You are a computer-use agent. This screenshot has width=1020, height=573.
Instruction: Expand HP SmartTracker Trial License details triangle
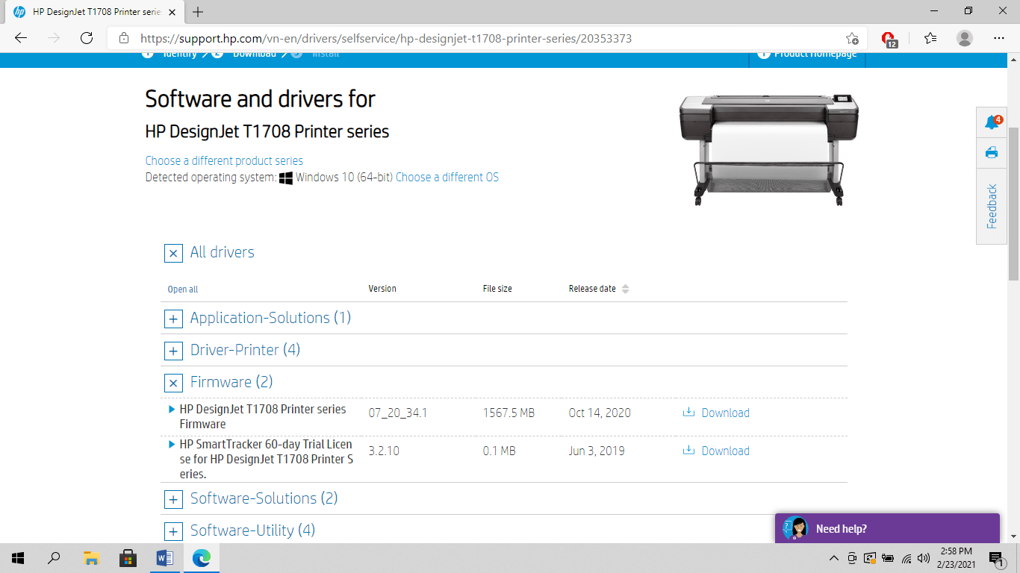tap(172, 444)
